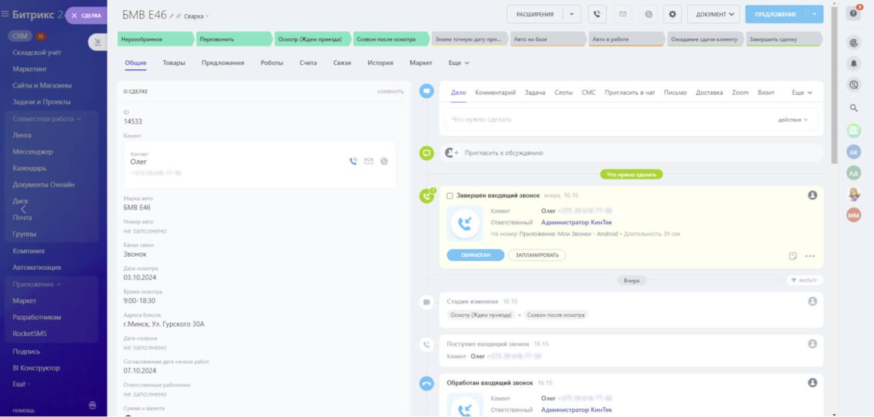Open the Сварка pipeline dropdown
This screenshot has width=874, height=417.
(x=196, y=16)
